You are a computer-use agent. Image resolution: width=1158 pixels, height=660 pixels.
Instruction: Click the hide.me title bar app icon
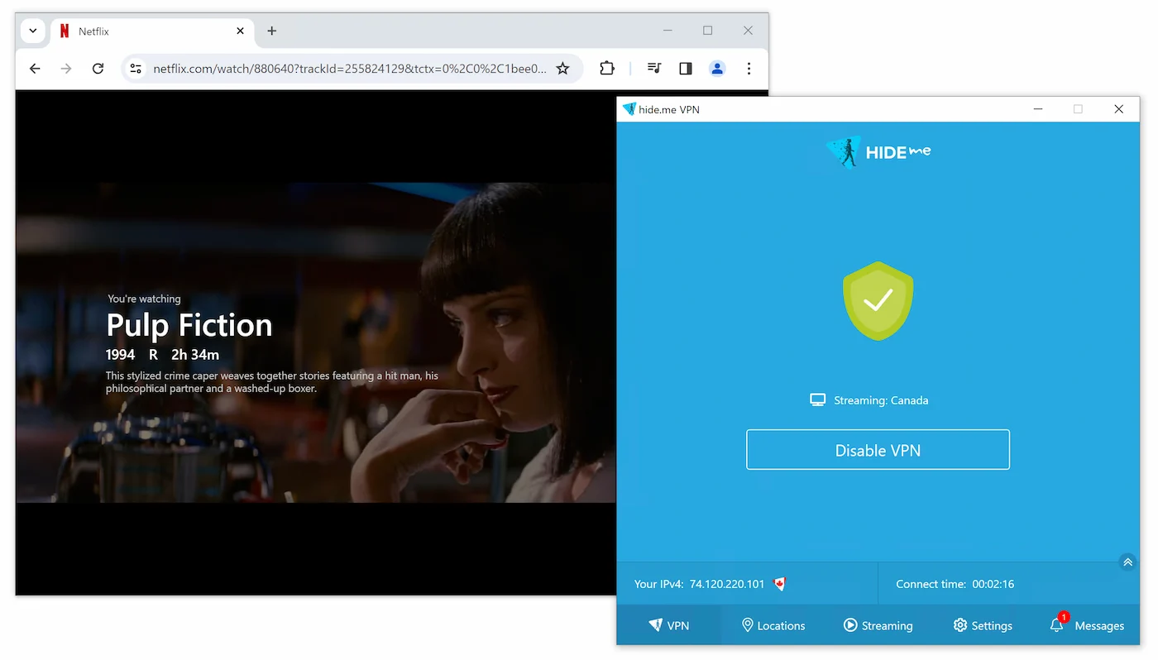pos(629,109)
